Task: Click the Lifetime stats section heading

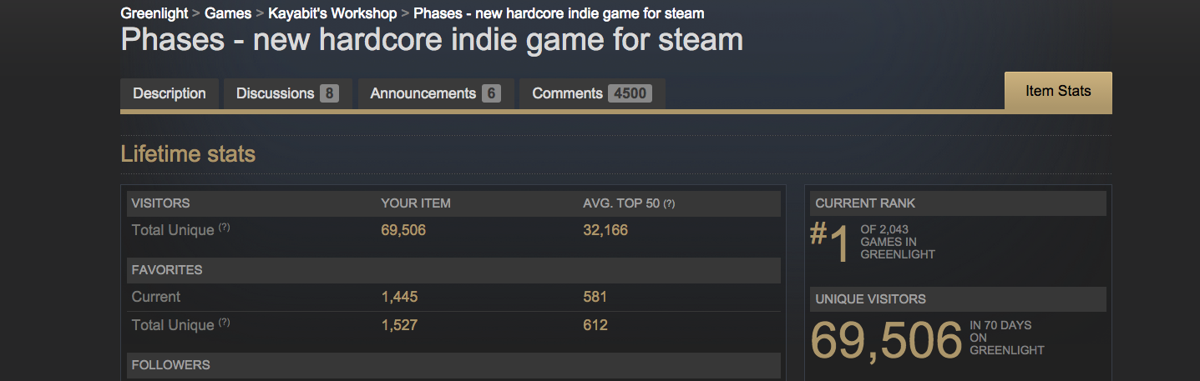Action: click(x=188, y=154)
